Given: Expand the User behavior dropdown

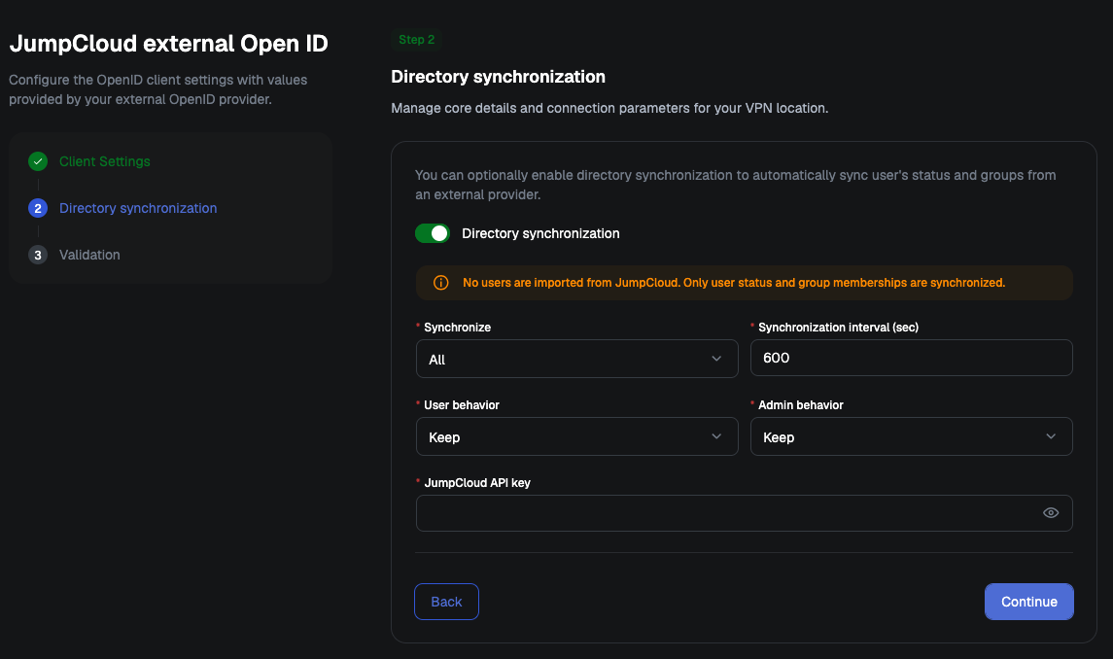Looking at the screenshot, I should 576,436.
